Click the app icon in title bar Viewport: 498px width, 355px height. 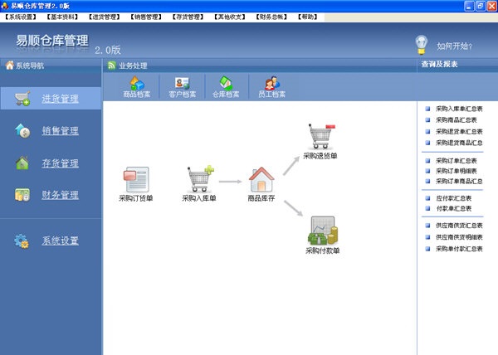(5, 6)
